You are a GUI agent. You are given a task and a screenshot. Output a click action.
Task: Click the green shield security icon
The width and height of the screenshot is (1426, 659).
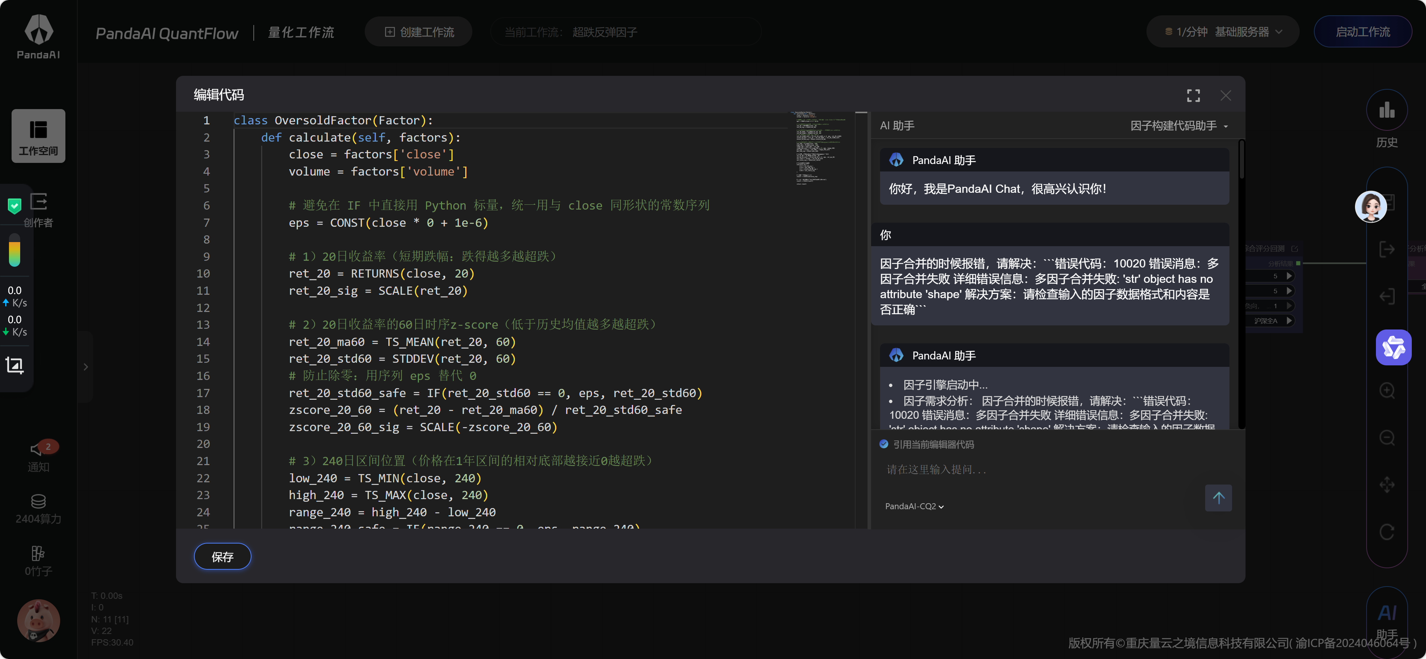pos(15,206)
